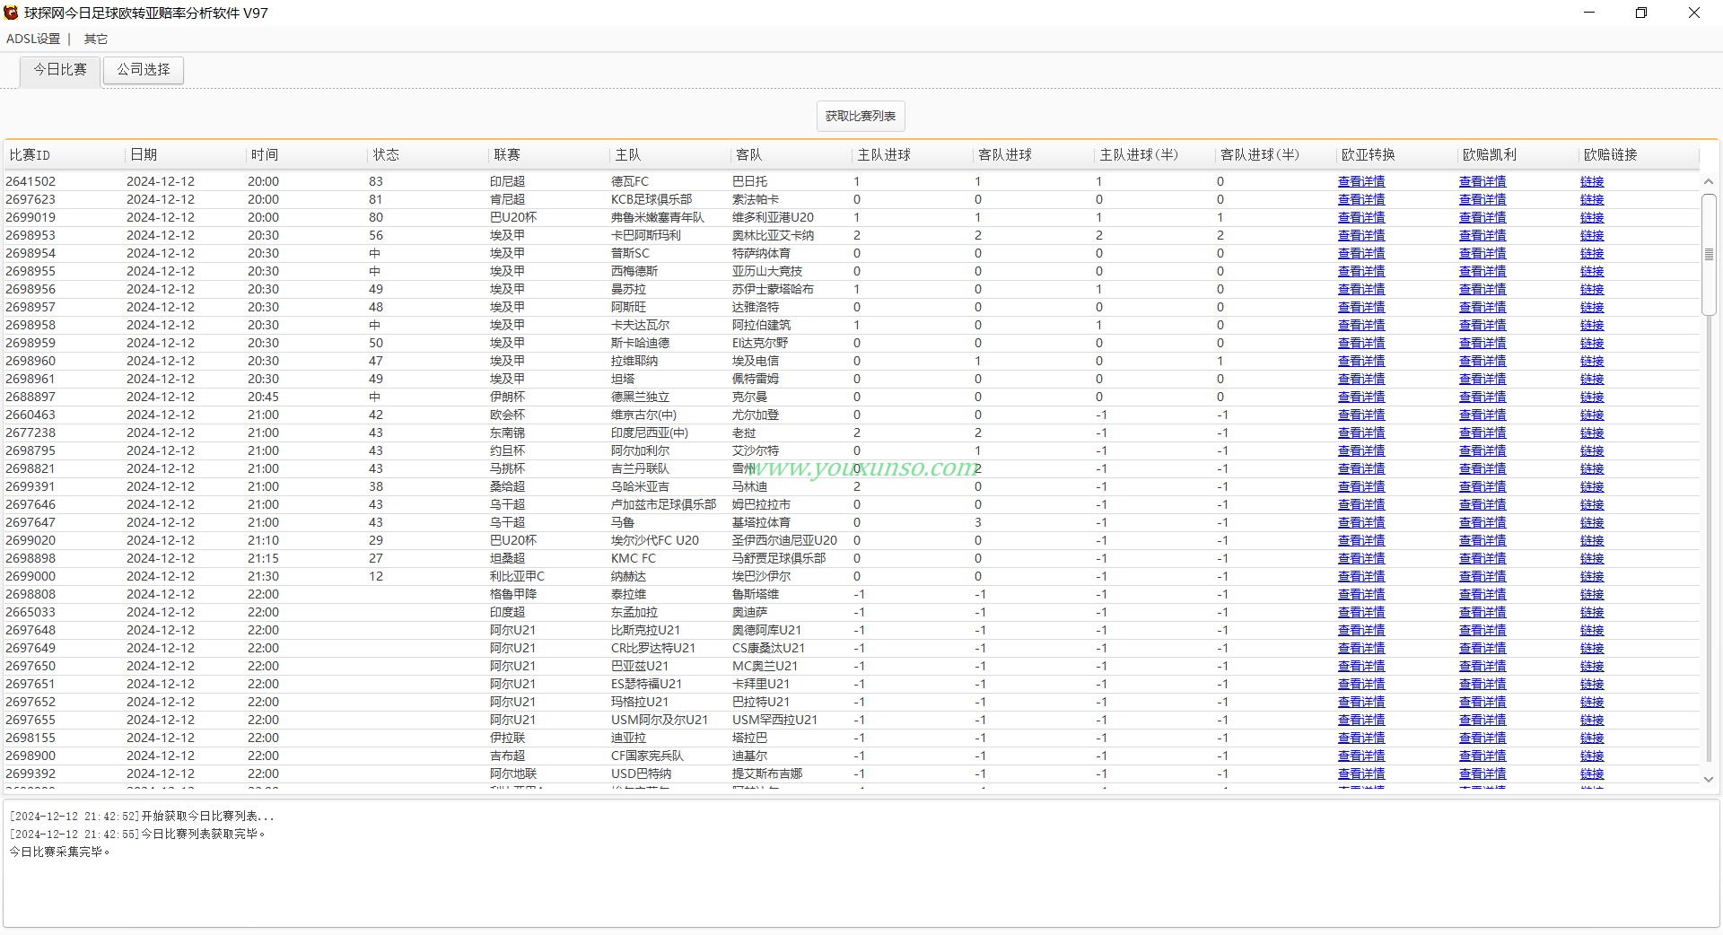This screenshot has height=935, width=1723.
Task: Select the 21:15 time cell
Action: 263,558
